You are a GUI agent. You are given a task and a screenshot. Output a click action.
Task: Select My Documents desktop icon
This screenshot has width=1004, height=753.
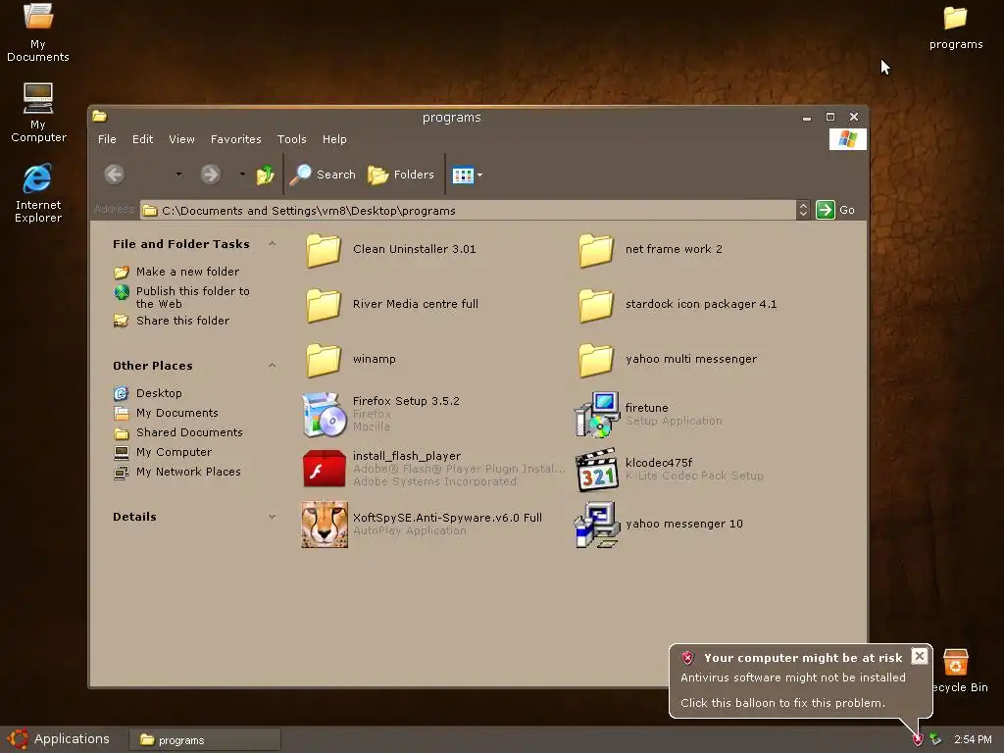pyautogui.click(x=38, y=32)
